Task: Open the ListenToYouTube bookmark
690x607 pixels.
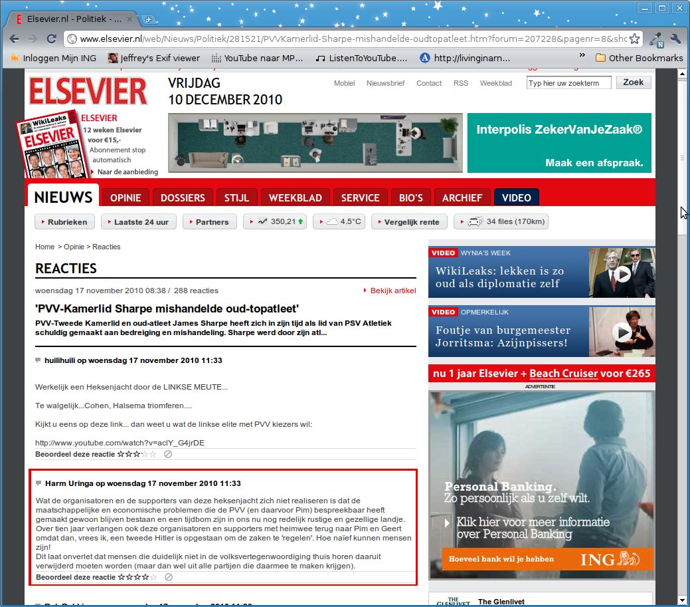Action: [x=362, y=58]
